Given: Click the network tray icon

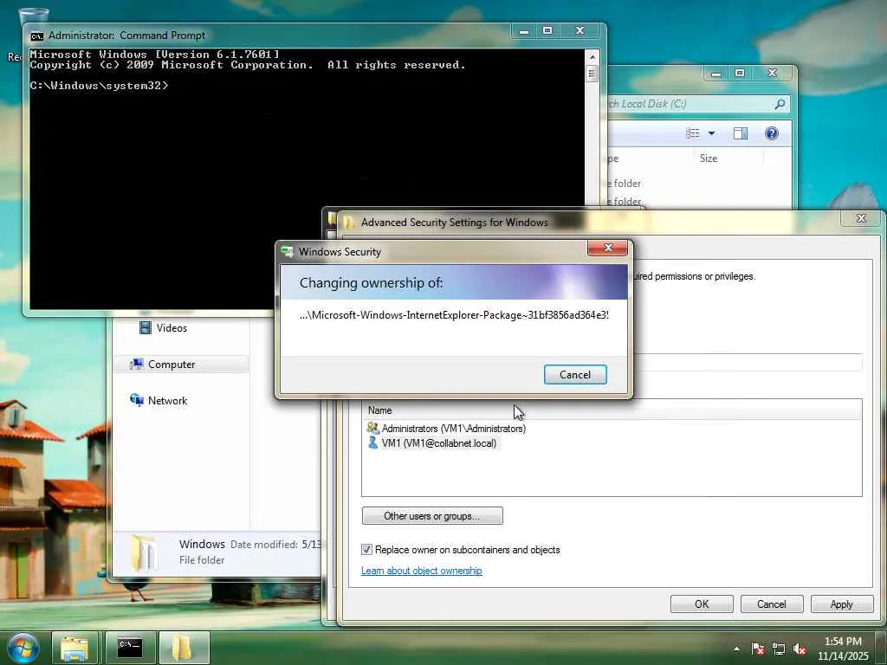Looking at the screenshot, I should tap(779, 649).
